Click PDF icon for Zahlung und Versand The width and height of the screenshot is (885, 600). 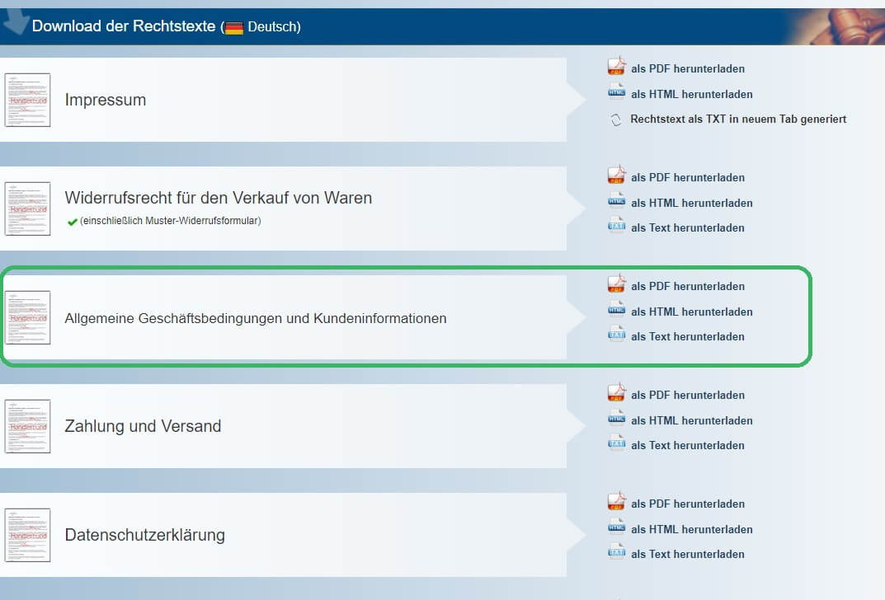(x=616, y=392)
